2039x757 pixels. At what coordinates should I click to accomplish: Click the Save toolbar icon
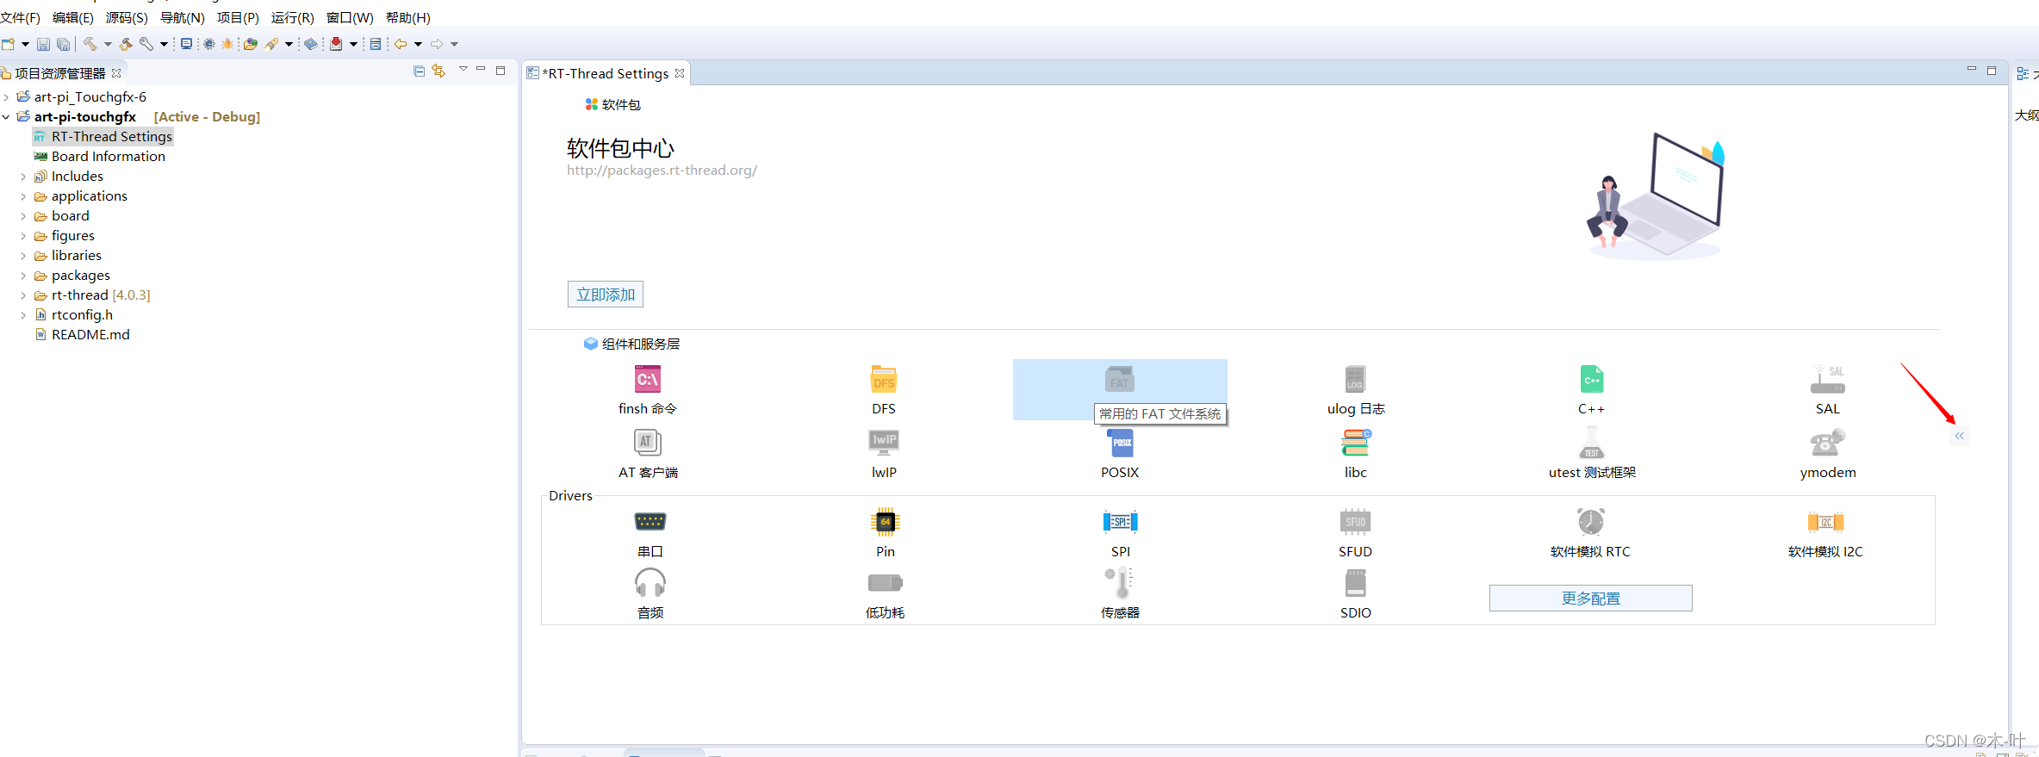pyautogui.click(x=43, y=44)
